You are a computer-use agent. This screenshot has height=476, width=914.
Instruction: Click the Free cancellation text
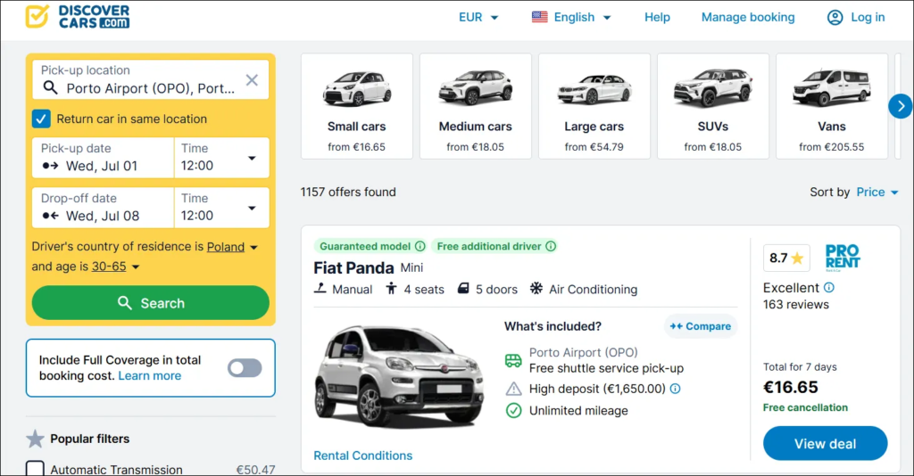coord(805,407)
